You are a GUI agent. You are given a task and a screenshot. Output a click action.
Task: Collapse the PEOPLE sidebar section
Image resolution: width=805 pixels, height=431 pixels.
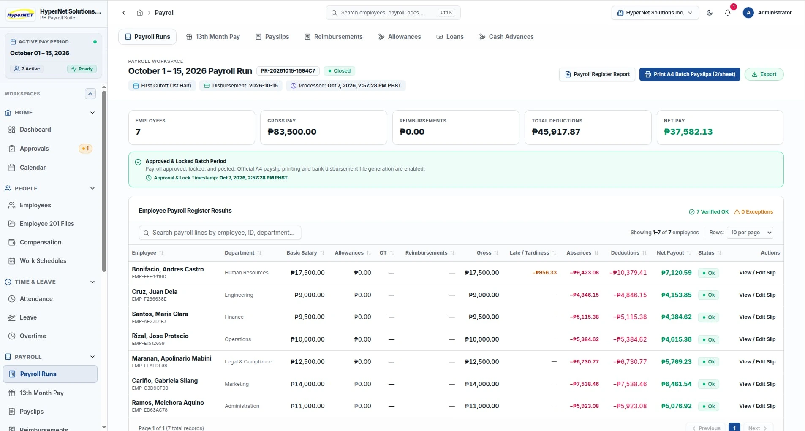pos(92,188)
